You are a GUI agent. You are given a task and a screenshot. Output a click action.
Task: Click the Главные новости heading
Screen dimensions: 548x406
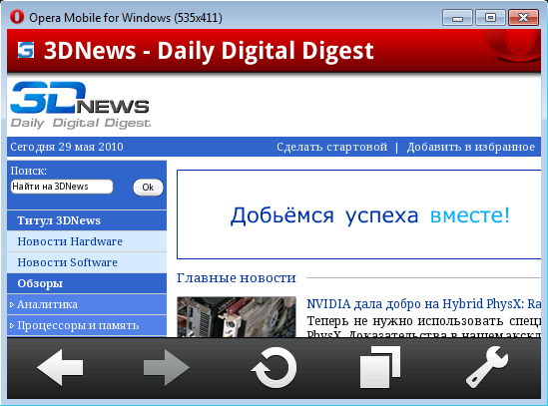point(237,277)
